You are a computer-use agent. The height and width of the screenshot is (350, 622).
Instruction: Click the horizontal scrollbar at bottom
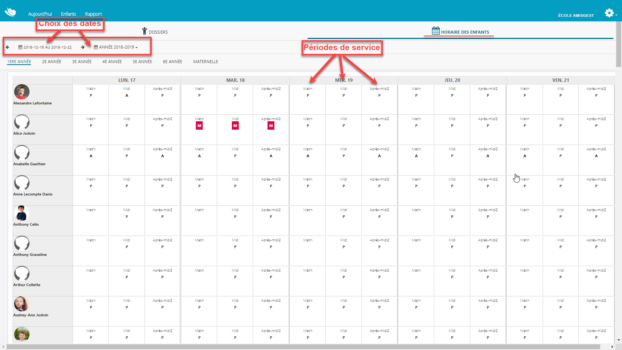tap(303, 347)
